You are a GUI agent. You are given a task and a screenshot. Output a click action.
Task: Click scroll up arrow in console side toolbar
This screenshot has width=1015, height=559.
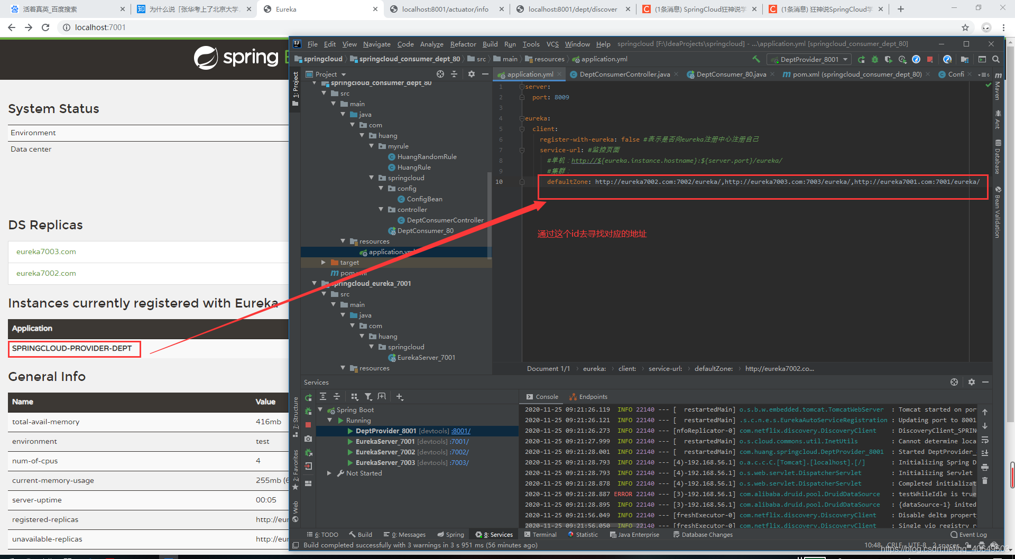(x=985, y=412)
